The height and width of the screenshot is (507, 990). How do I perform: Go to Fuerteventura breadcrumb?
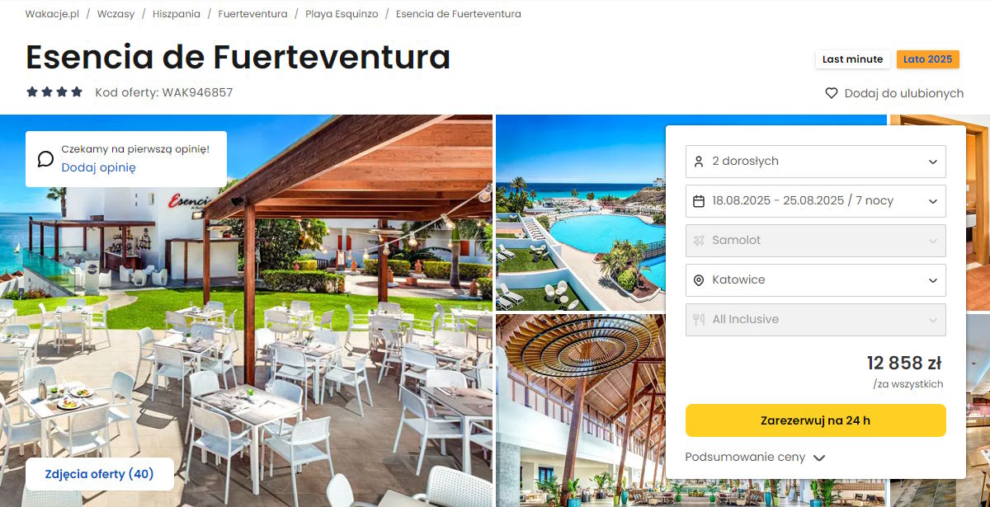point(252,14)
